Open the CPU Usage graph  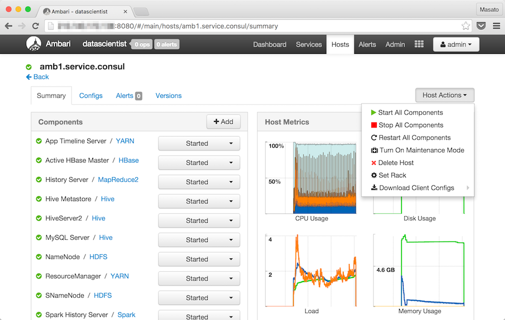[x=311, y=178]
